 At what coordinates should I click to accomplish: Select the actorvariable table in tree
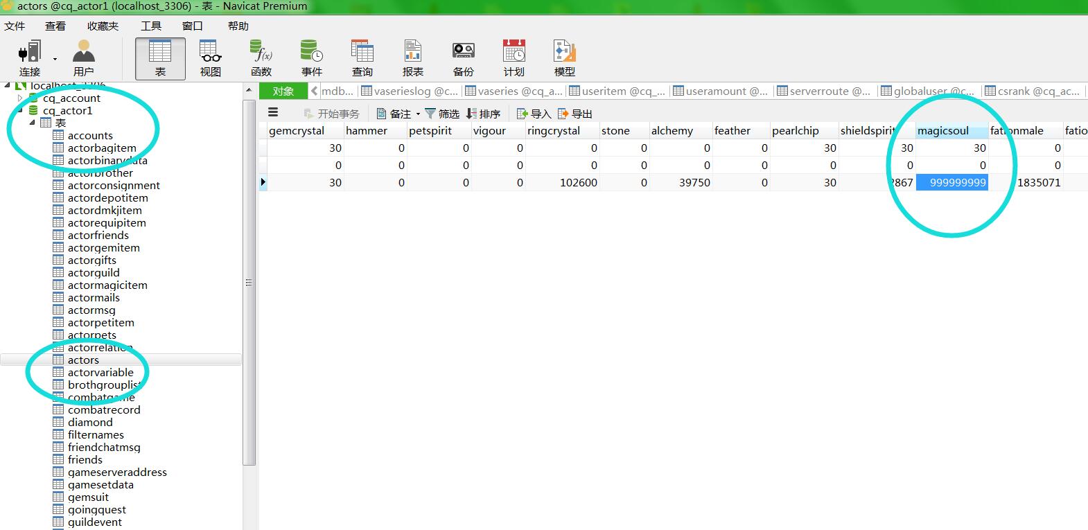pyautogui.click(x=100, y=373)
